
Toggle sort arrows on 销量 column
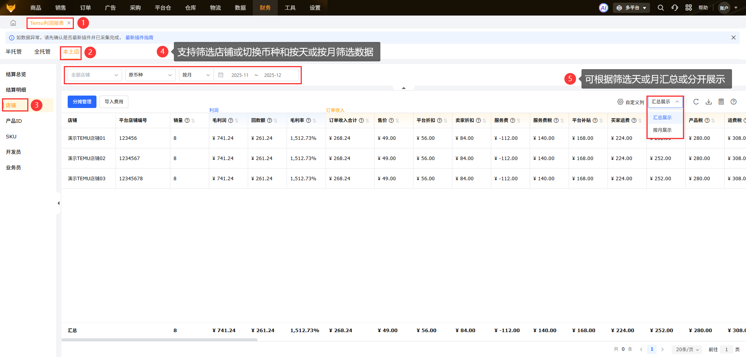193,120
